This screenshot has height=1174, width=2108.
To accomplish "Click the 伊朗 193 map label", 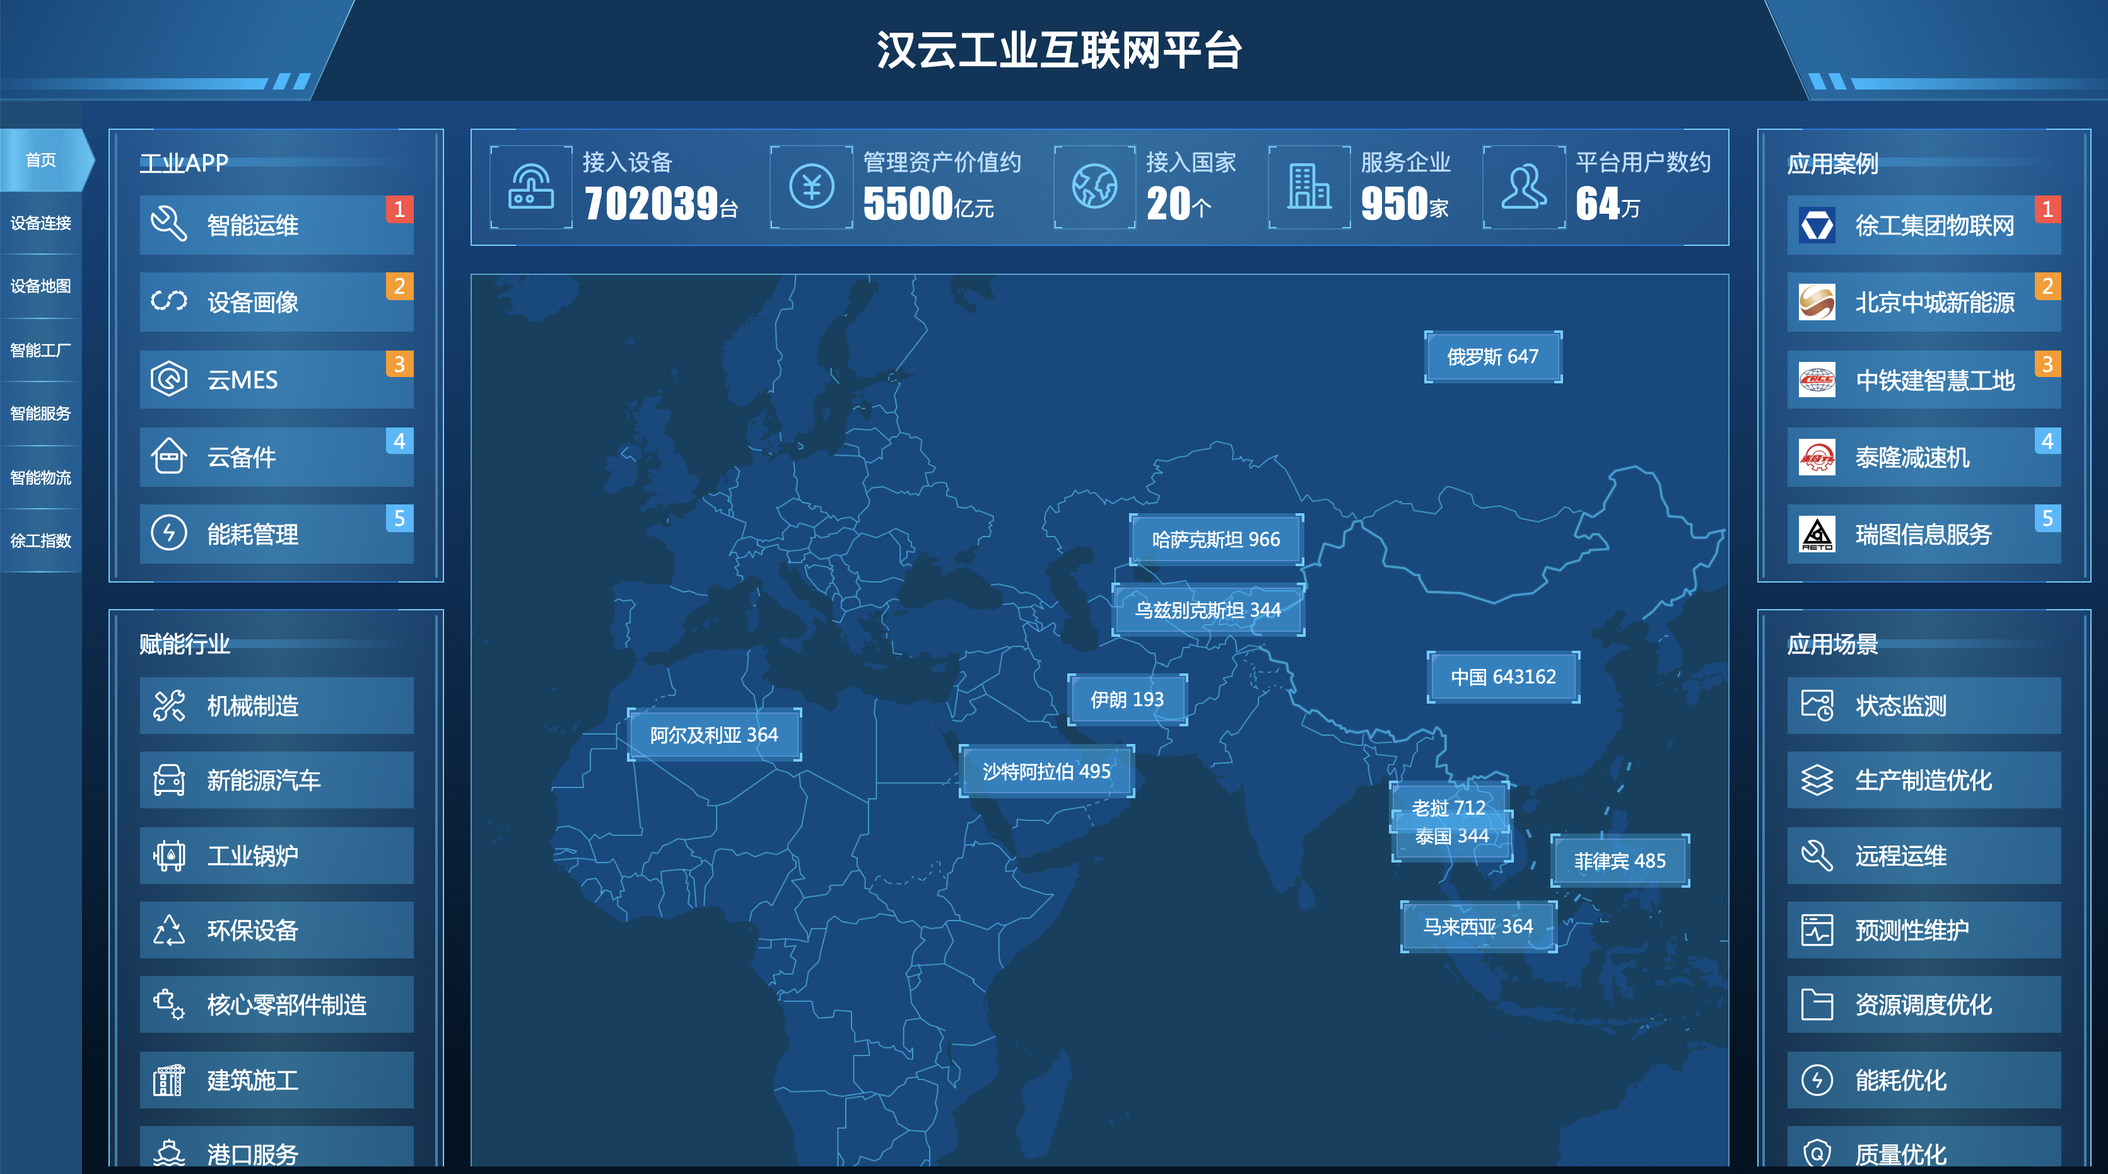I will tap(1127, 699).
